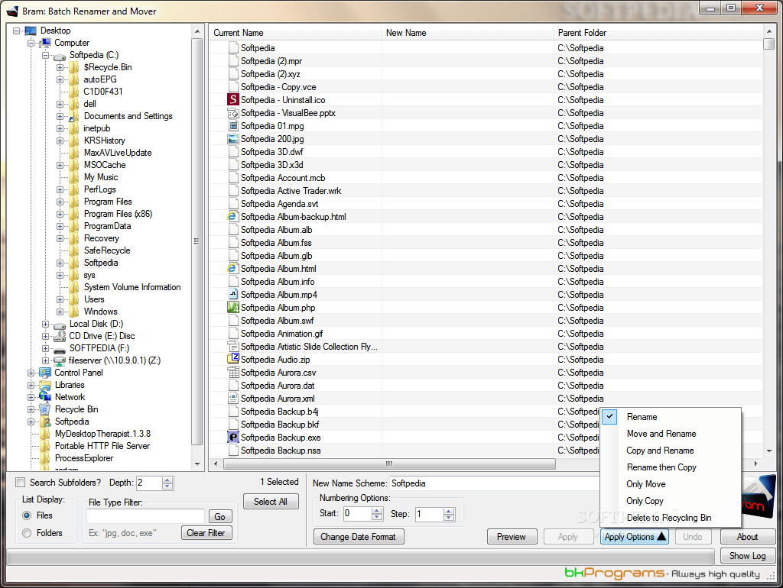Click the Softpedia Artistic Slide Collection file icon
This screenshot has width=783, height=588.
click(x=232, y=346)
